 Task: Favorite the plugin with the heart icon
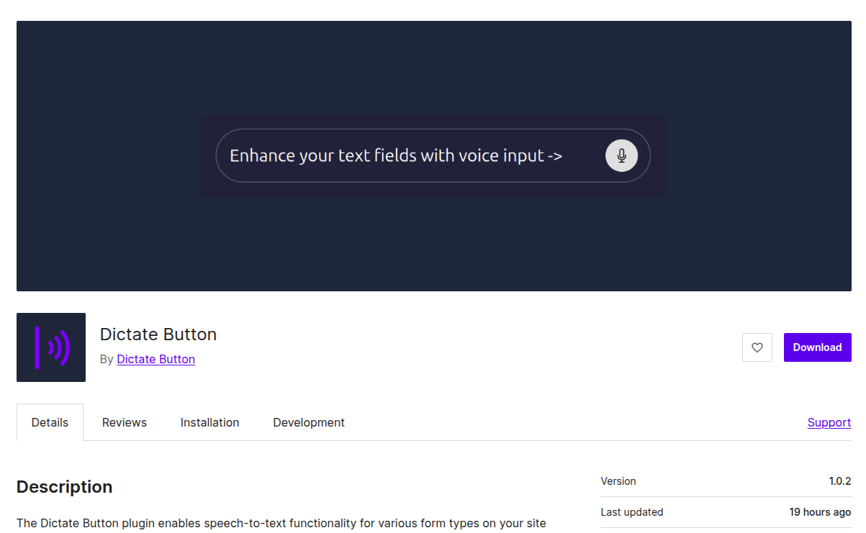click(757, 347)
